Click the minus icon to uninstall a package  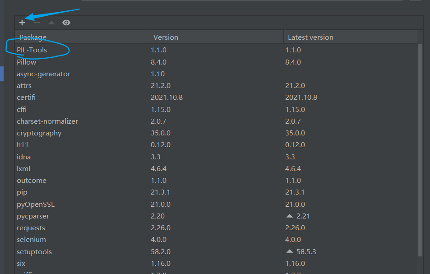click(37, 22)
